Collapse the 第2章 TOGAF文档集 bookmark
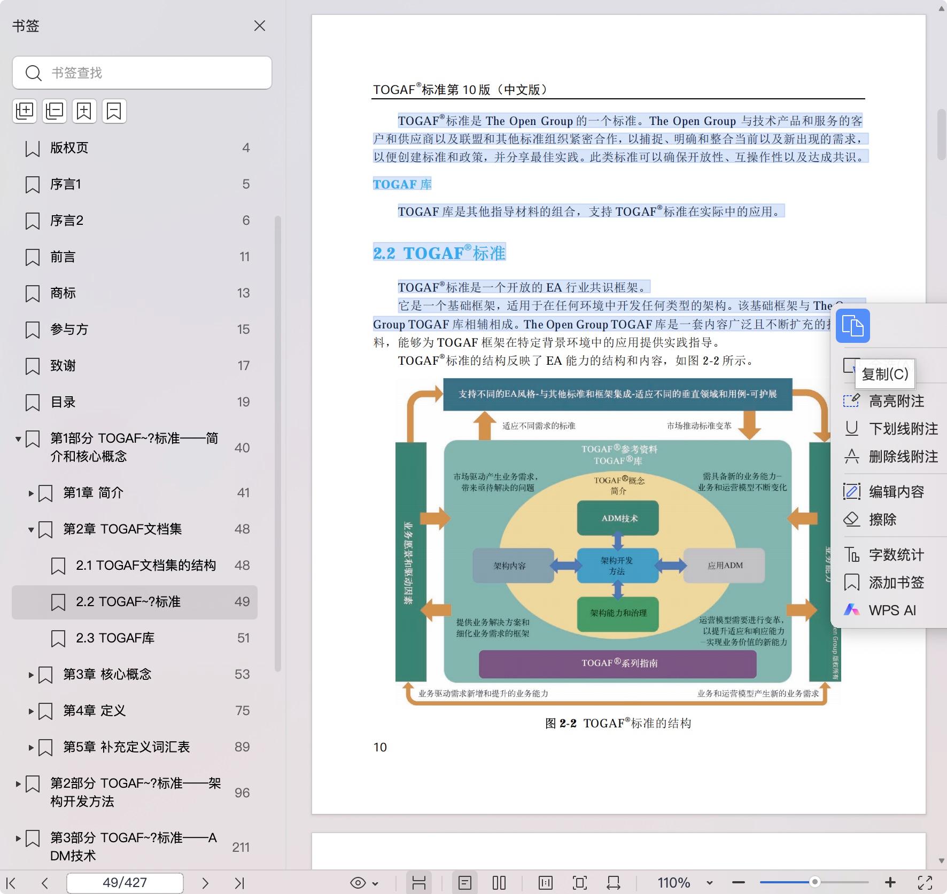Screen dimensions: 947x894 pyautogui.click(x=31, y=529)
